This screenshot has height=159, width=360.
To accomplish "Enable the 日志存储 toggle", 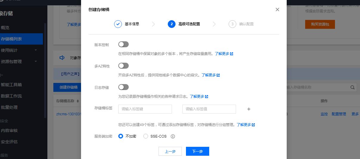I will click(123, 87).
